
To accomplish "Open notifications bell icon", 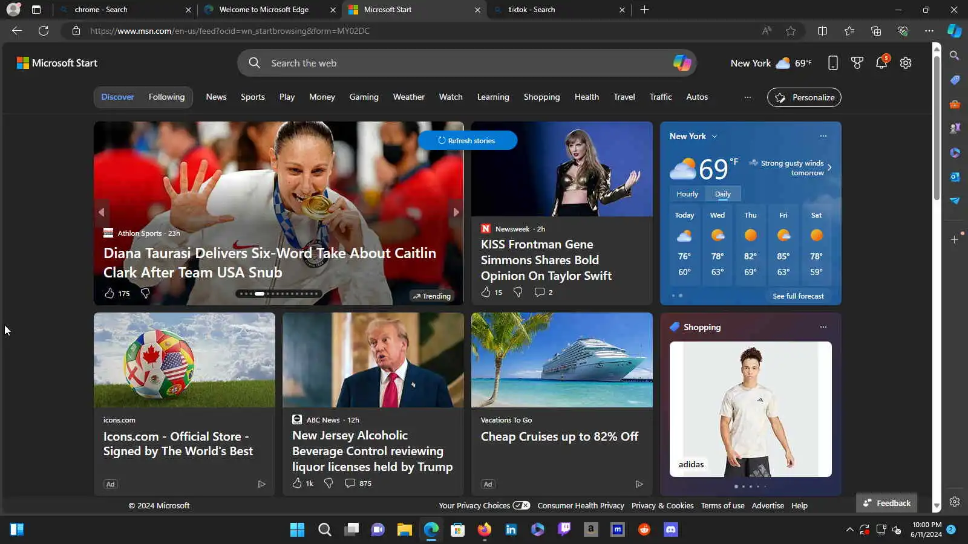I will [x=881, y=62].
